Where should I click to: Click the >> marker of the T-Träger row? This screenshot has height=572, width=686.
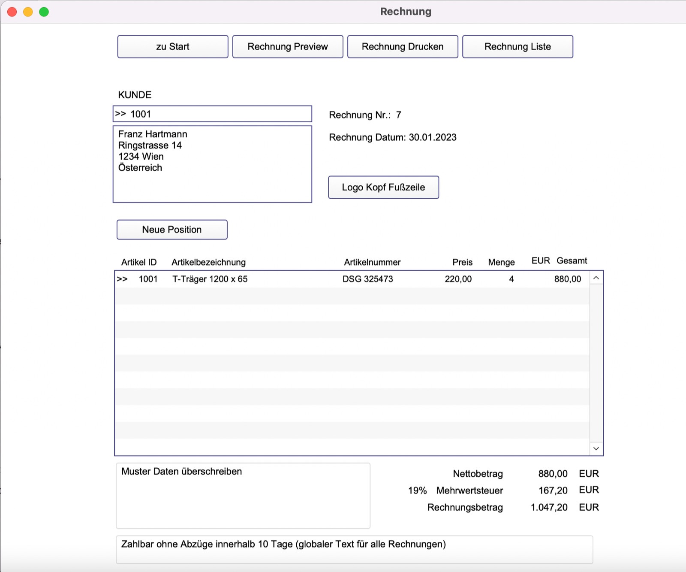click(122, 279)
